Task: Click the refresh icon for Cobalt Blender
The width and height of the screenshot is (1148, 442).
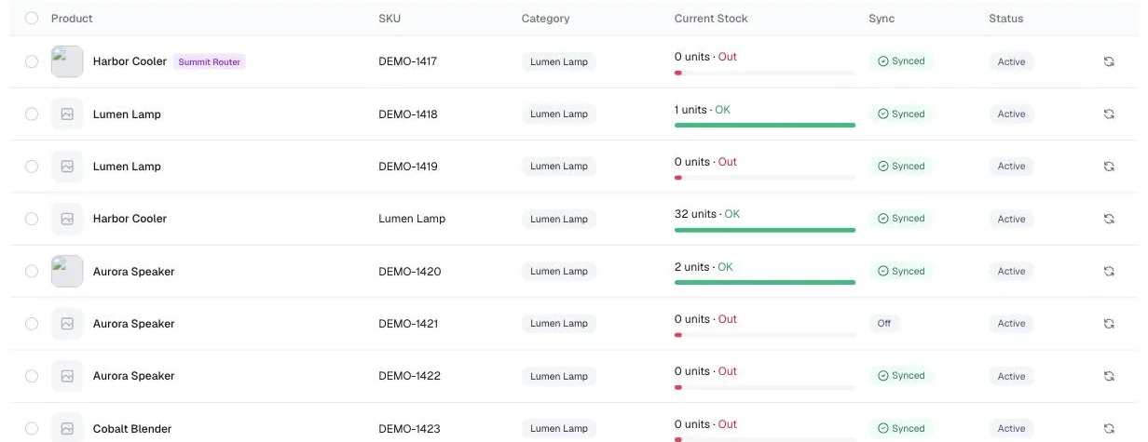Action: click(x=1109, y=428)
